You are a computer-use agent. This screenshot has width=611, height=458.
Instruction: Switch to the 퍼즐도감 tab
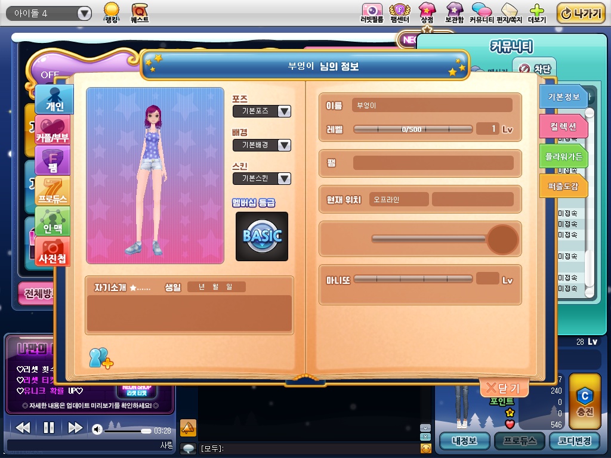pos(563,186)
